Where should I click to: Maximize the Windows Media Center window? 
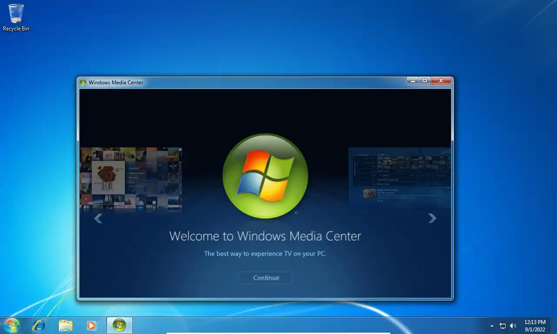pyautogui.click(x=425, y=80)
